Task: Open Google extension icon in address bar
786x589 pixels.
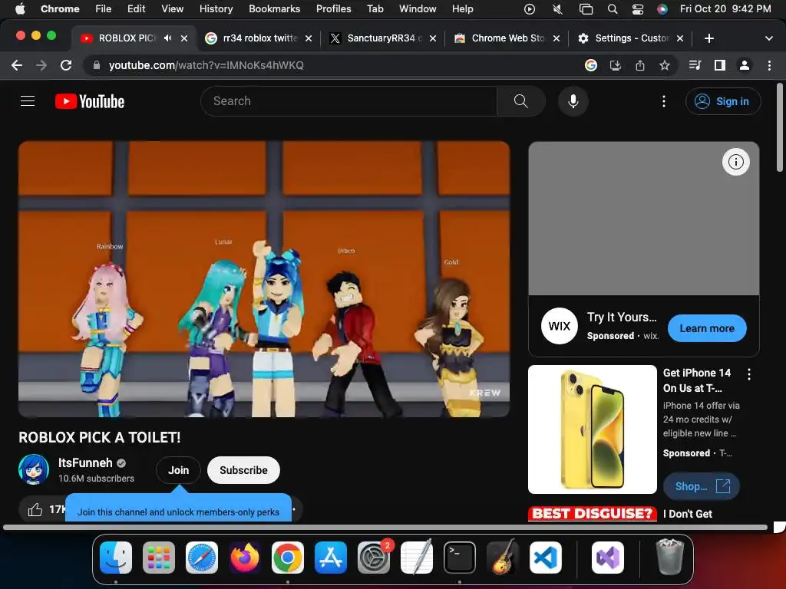Action: pyautogui.click(x=590, y=65)
